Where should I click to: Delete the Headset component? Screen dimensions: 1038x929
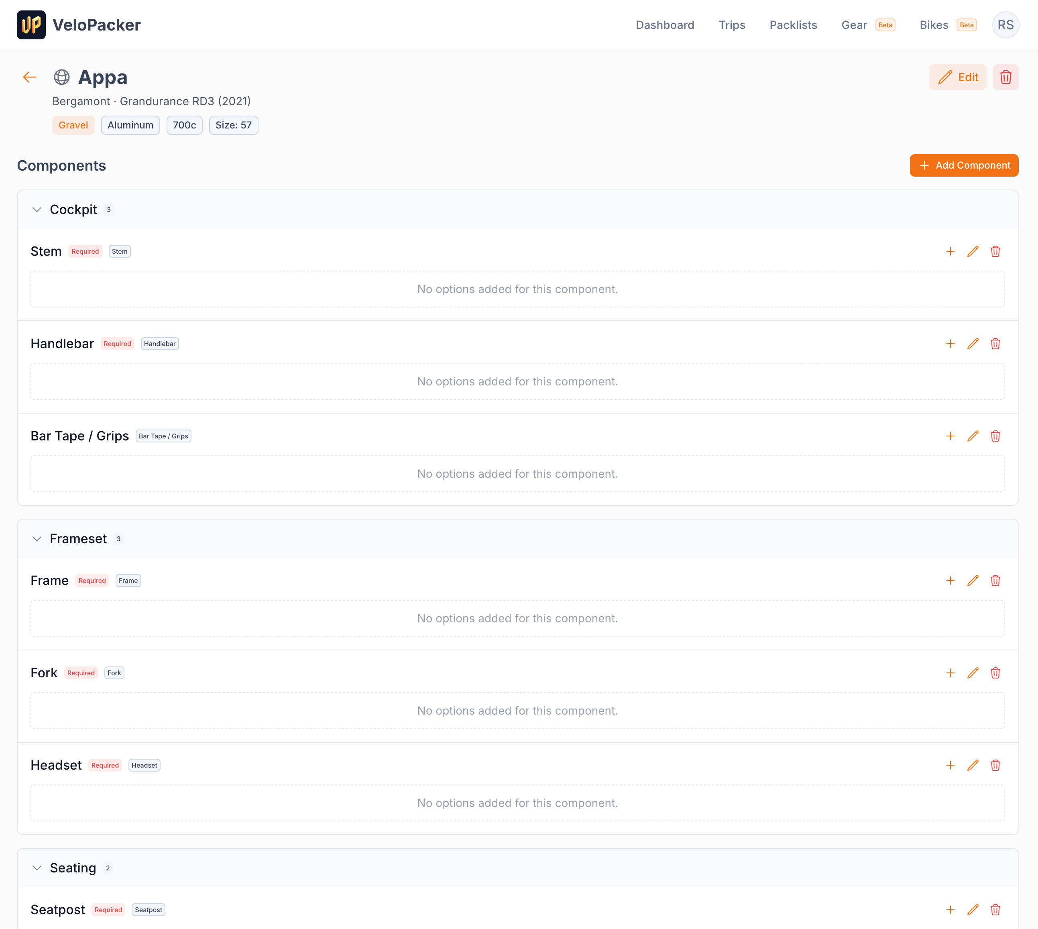click(x=995, y=765)
